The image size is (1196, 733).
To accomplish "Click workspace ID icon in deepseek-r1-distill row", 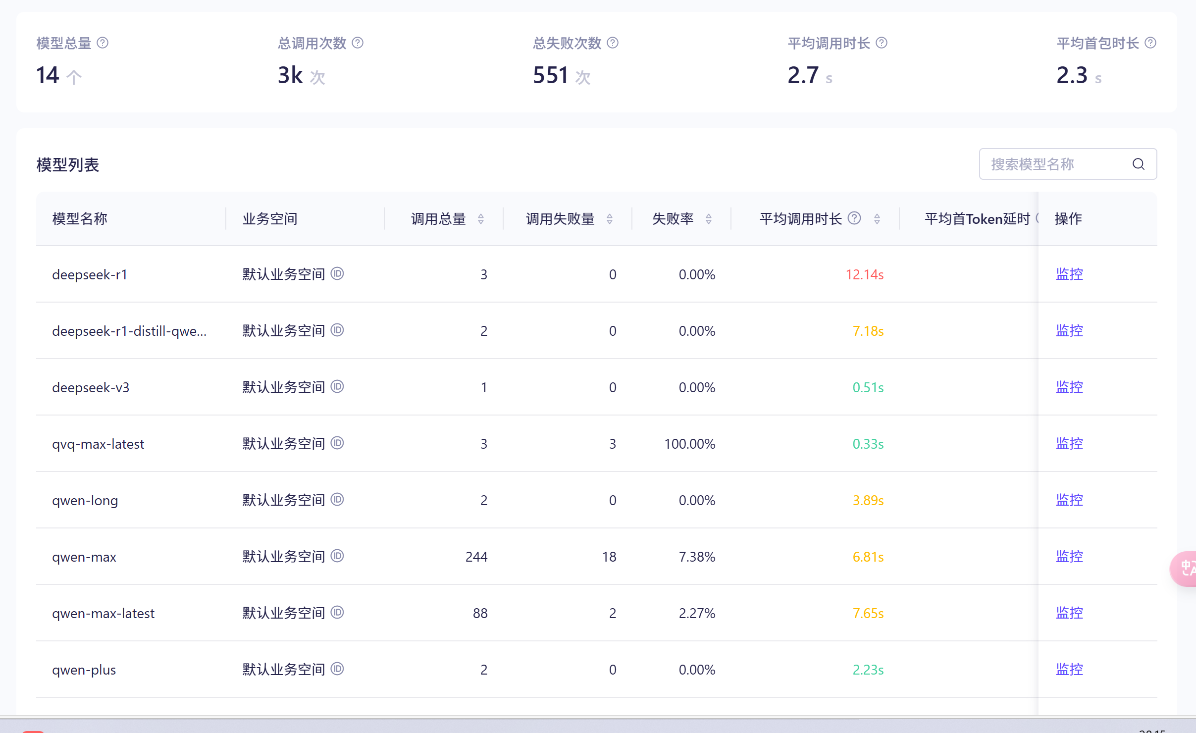I will 337,330.
